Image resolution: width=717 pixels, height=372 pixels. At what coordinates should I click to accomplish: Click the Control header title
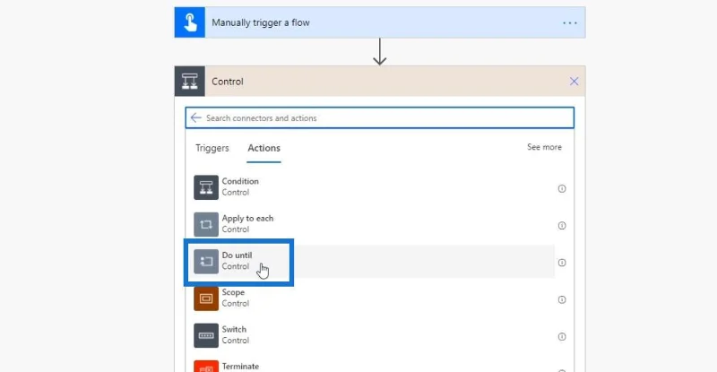coord(228,82)
